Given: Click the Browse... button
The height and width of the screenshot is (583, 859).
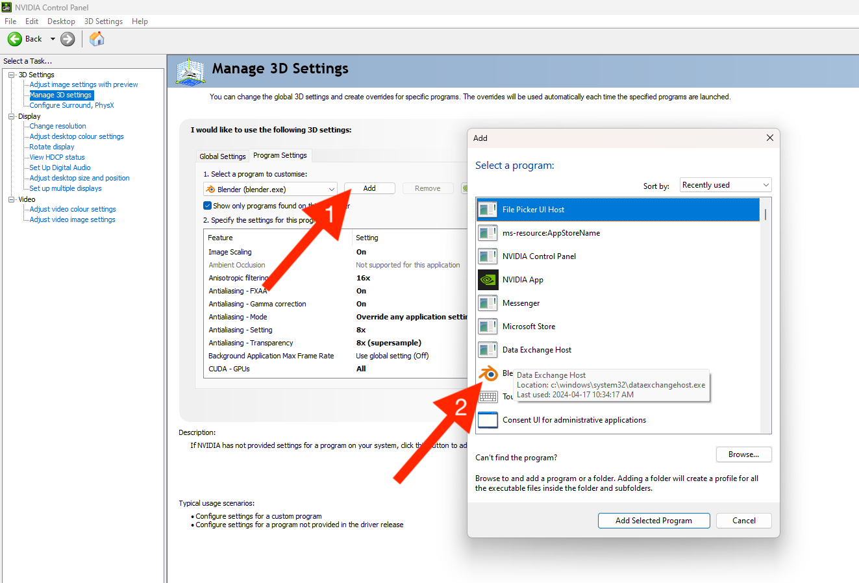Looking at the screenshot, I should tap(744, 454).
